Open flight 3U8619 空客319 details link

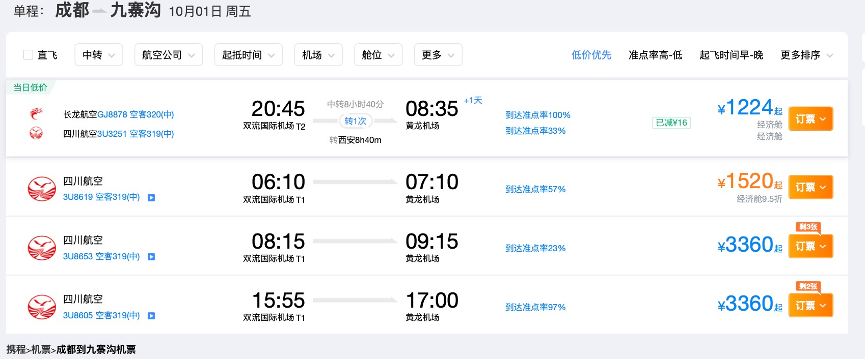click(101, 197)
